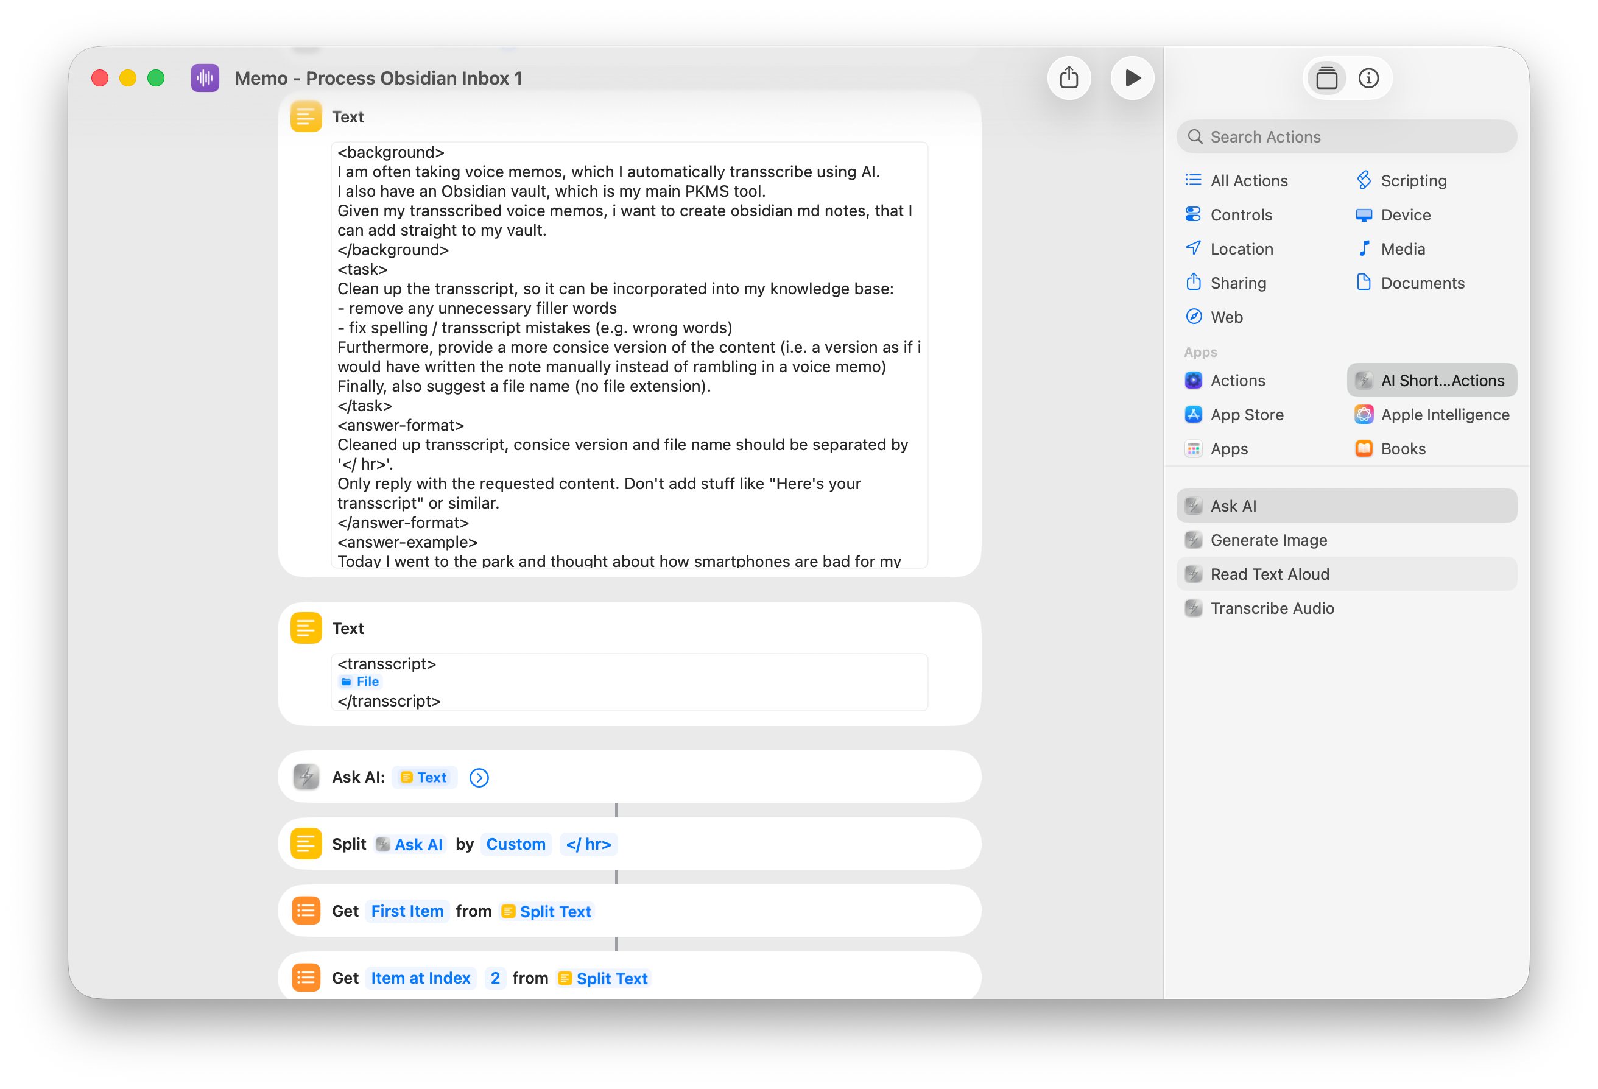Expand the Ask AI action options chevron
The height and width of the screenshot is (1089, 1598).
coord(479,778)
